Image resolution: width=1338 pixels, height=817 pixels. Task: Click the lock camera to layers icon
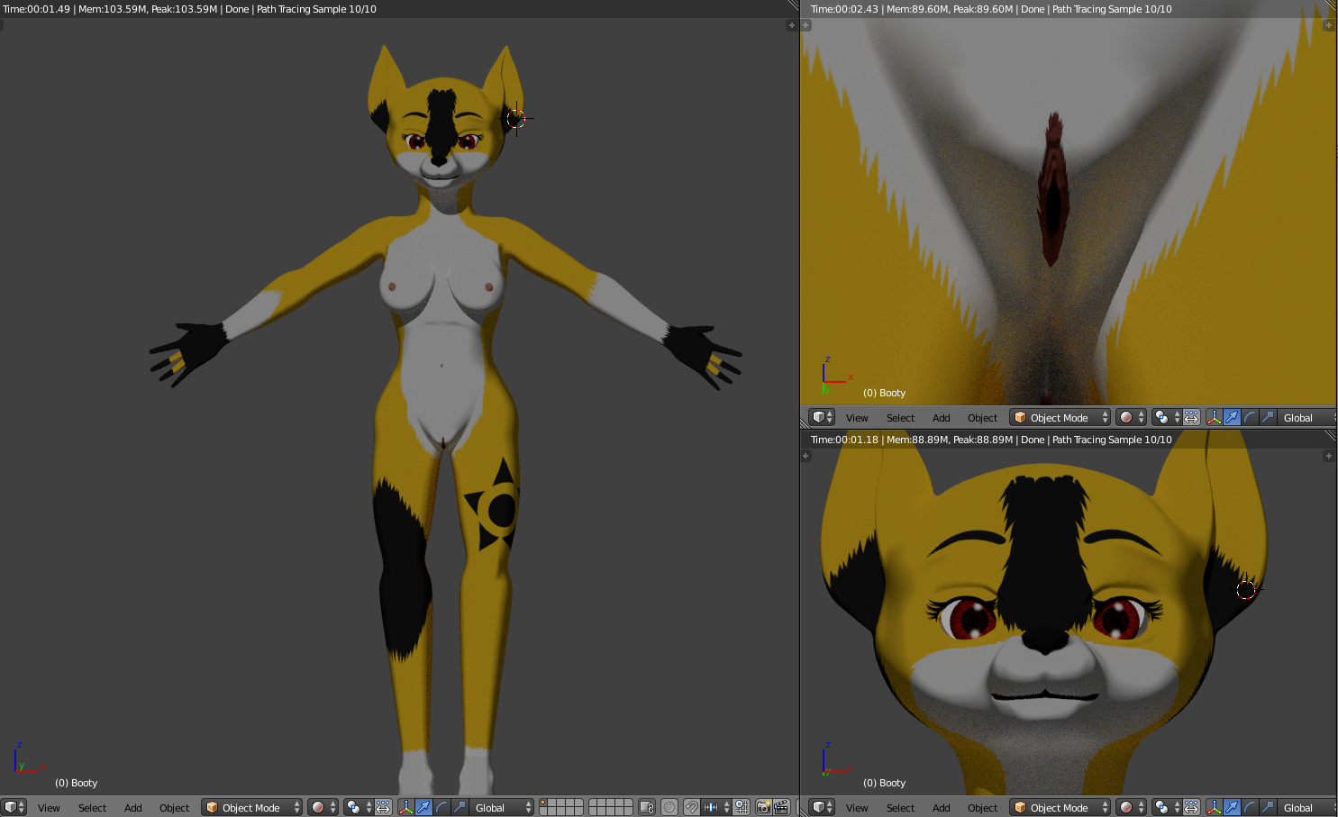647,807
